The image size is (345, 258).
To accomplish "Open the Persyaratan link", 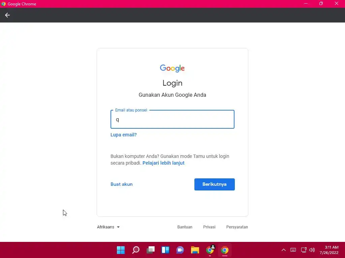I will (237, 227).
